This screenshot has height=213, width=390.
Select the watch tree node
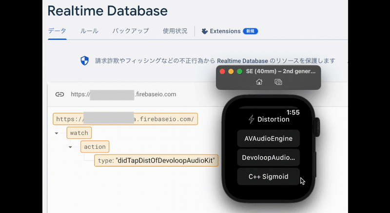pyautogui.click(x=79, y=133)
